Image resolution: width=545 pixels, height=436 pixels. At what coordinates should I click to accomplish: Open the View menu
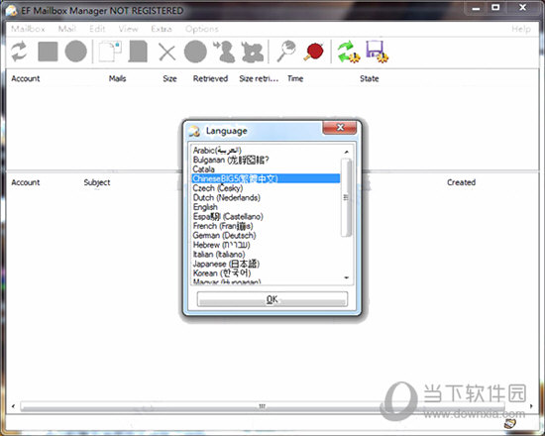(x=128, y=29)
